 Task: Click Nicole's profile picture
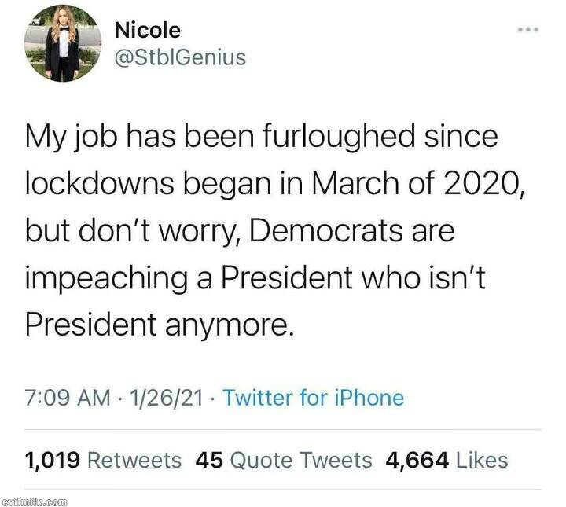tap(62, 44)
